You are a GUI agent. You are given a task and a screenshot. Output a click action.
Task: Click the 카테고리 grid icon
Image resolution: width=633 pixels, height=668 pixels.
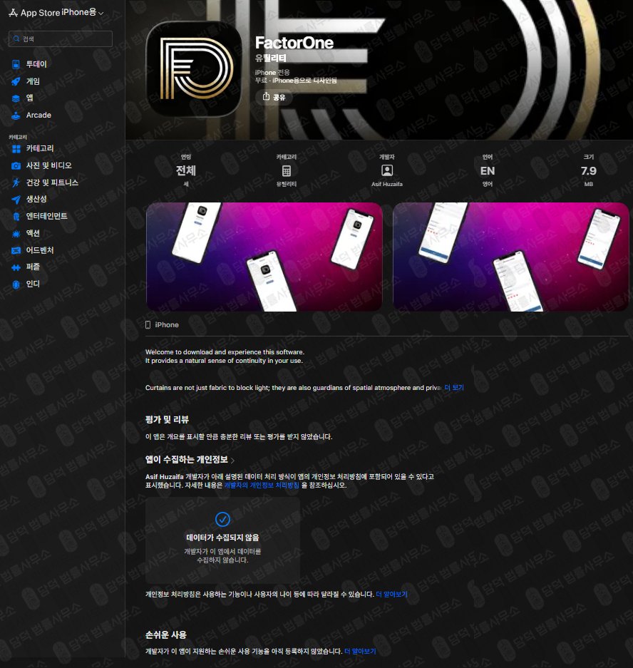[16, 149]
